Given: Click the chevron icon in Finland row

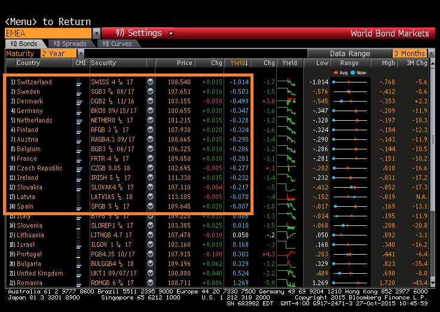Looking at the screenshot, I should (151, 130).
